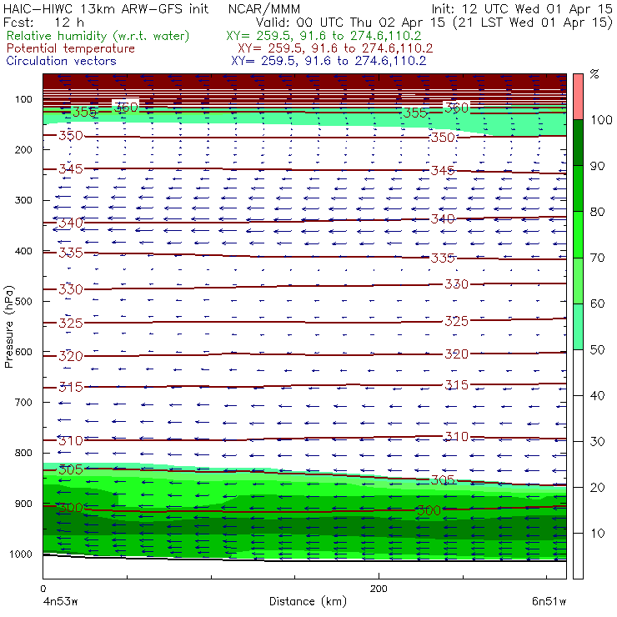Click the 'Fcst: 12 h' forecast label
This screenshot has width=617, height=617.
pos(43,22)
